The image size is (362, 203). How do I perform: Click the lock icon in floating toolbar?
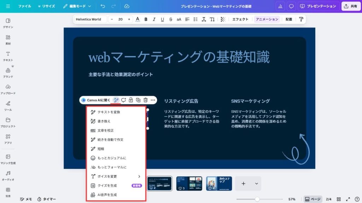pyautogui.click(x=131, y=100)
